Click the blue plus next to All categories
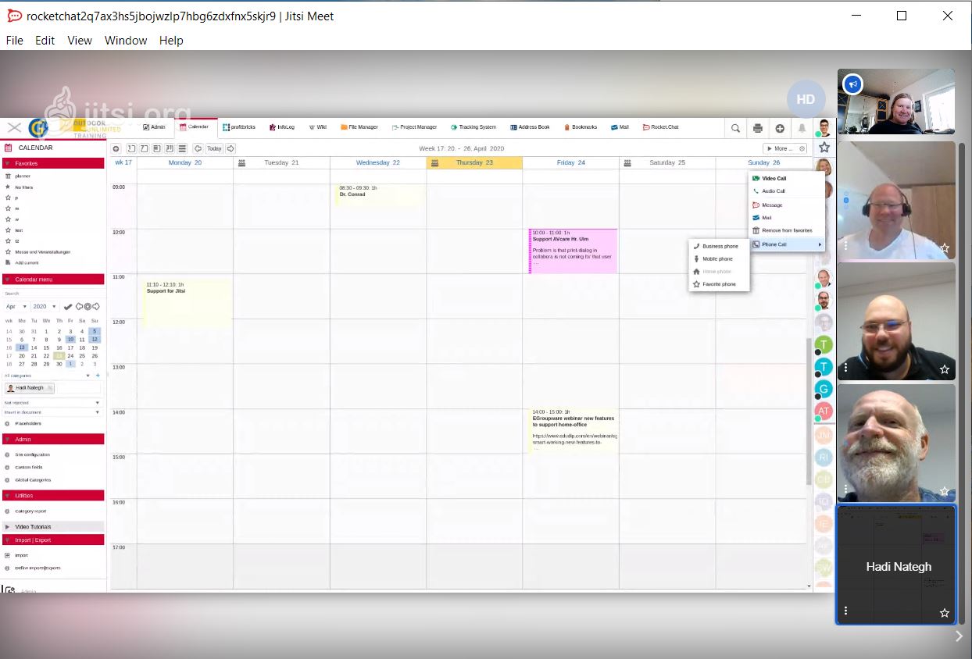This screenshot has height=659, width=972. tap(98, 376)
